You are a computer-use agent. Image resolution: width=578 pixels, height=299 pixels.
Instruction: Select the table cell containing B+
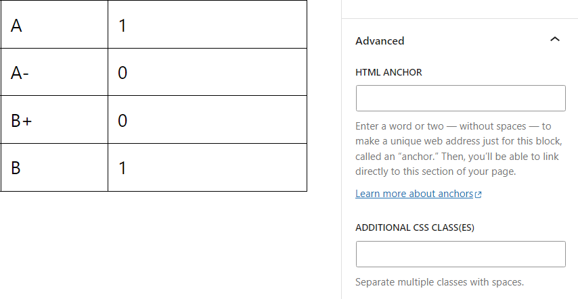[54, 120]
